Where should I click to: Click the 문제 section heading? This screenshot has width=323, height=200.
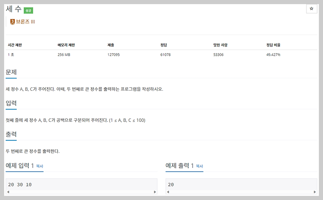pyautogui.click(x=11, y=72)
